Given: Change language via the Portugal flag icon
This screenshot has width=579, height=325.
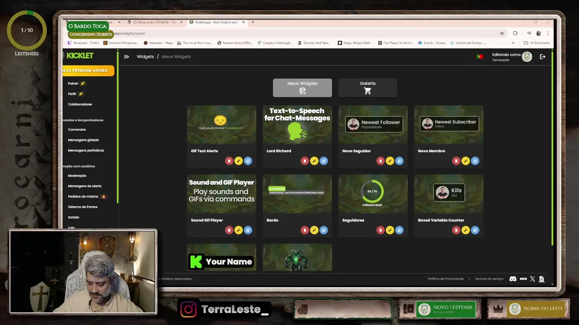Looking at the screenshot, I should 479,56.
